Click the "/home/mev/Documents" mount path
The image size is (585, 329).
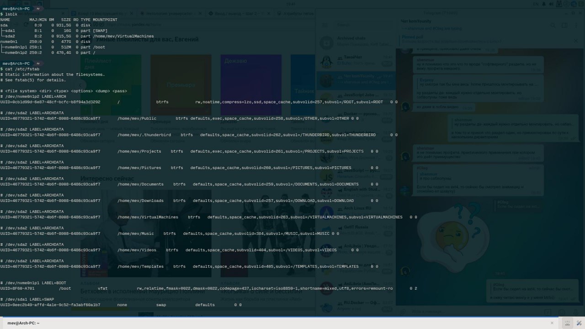[x=140, y=184]
